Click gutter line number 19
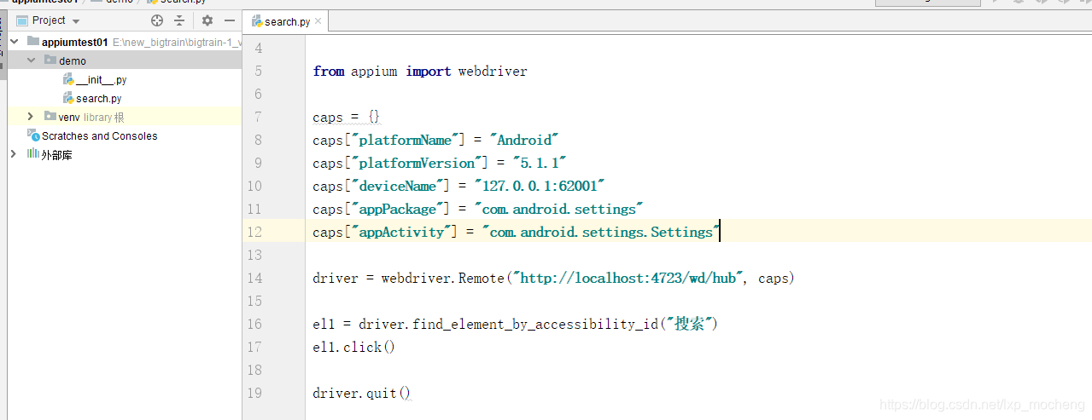This screenshot has height=420, width=1092. pyautogui.click(x=254, y=393)
